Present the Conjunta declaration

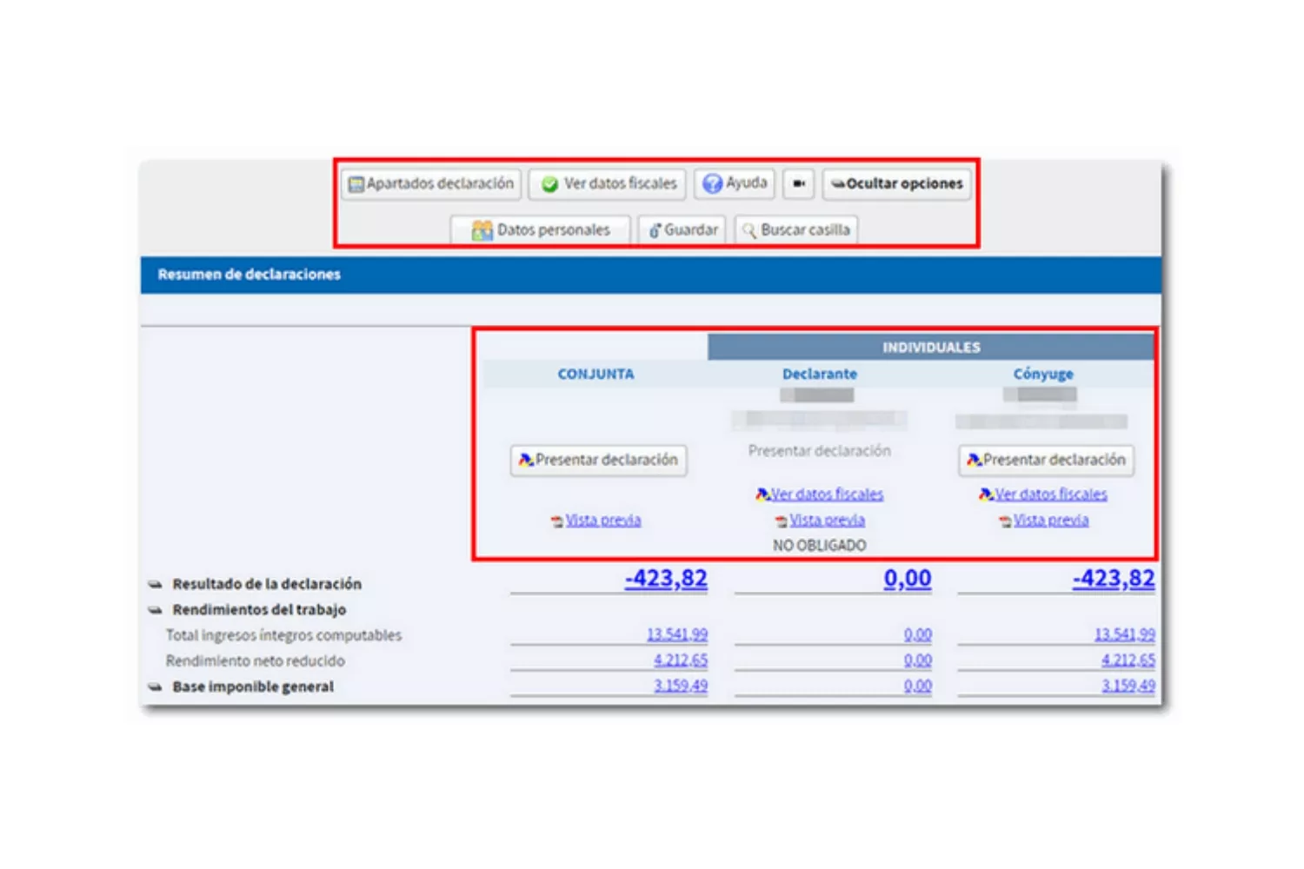[598, 460]
